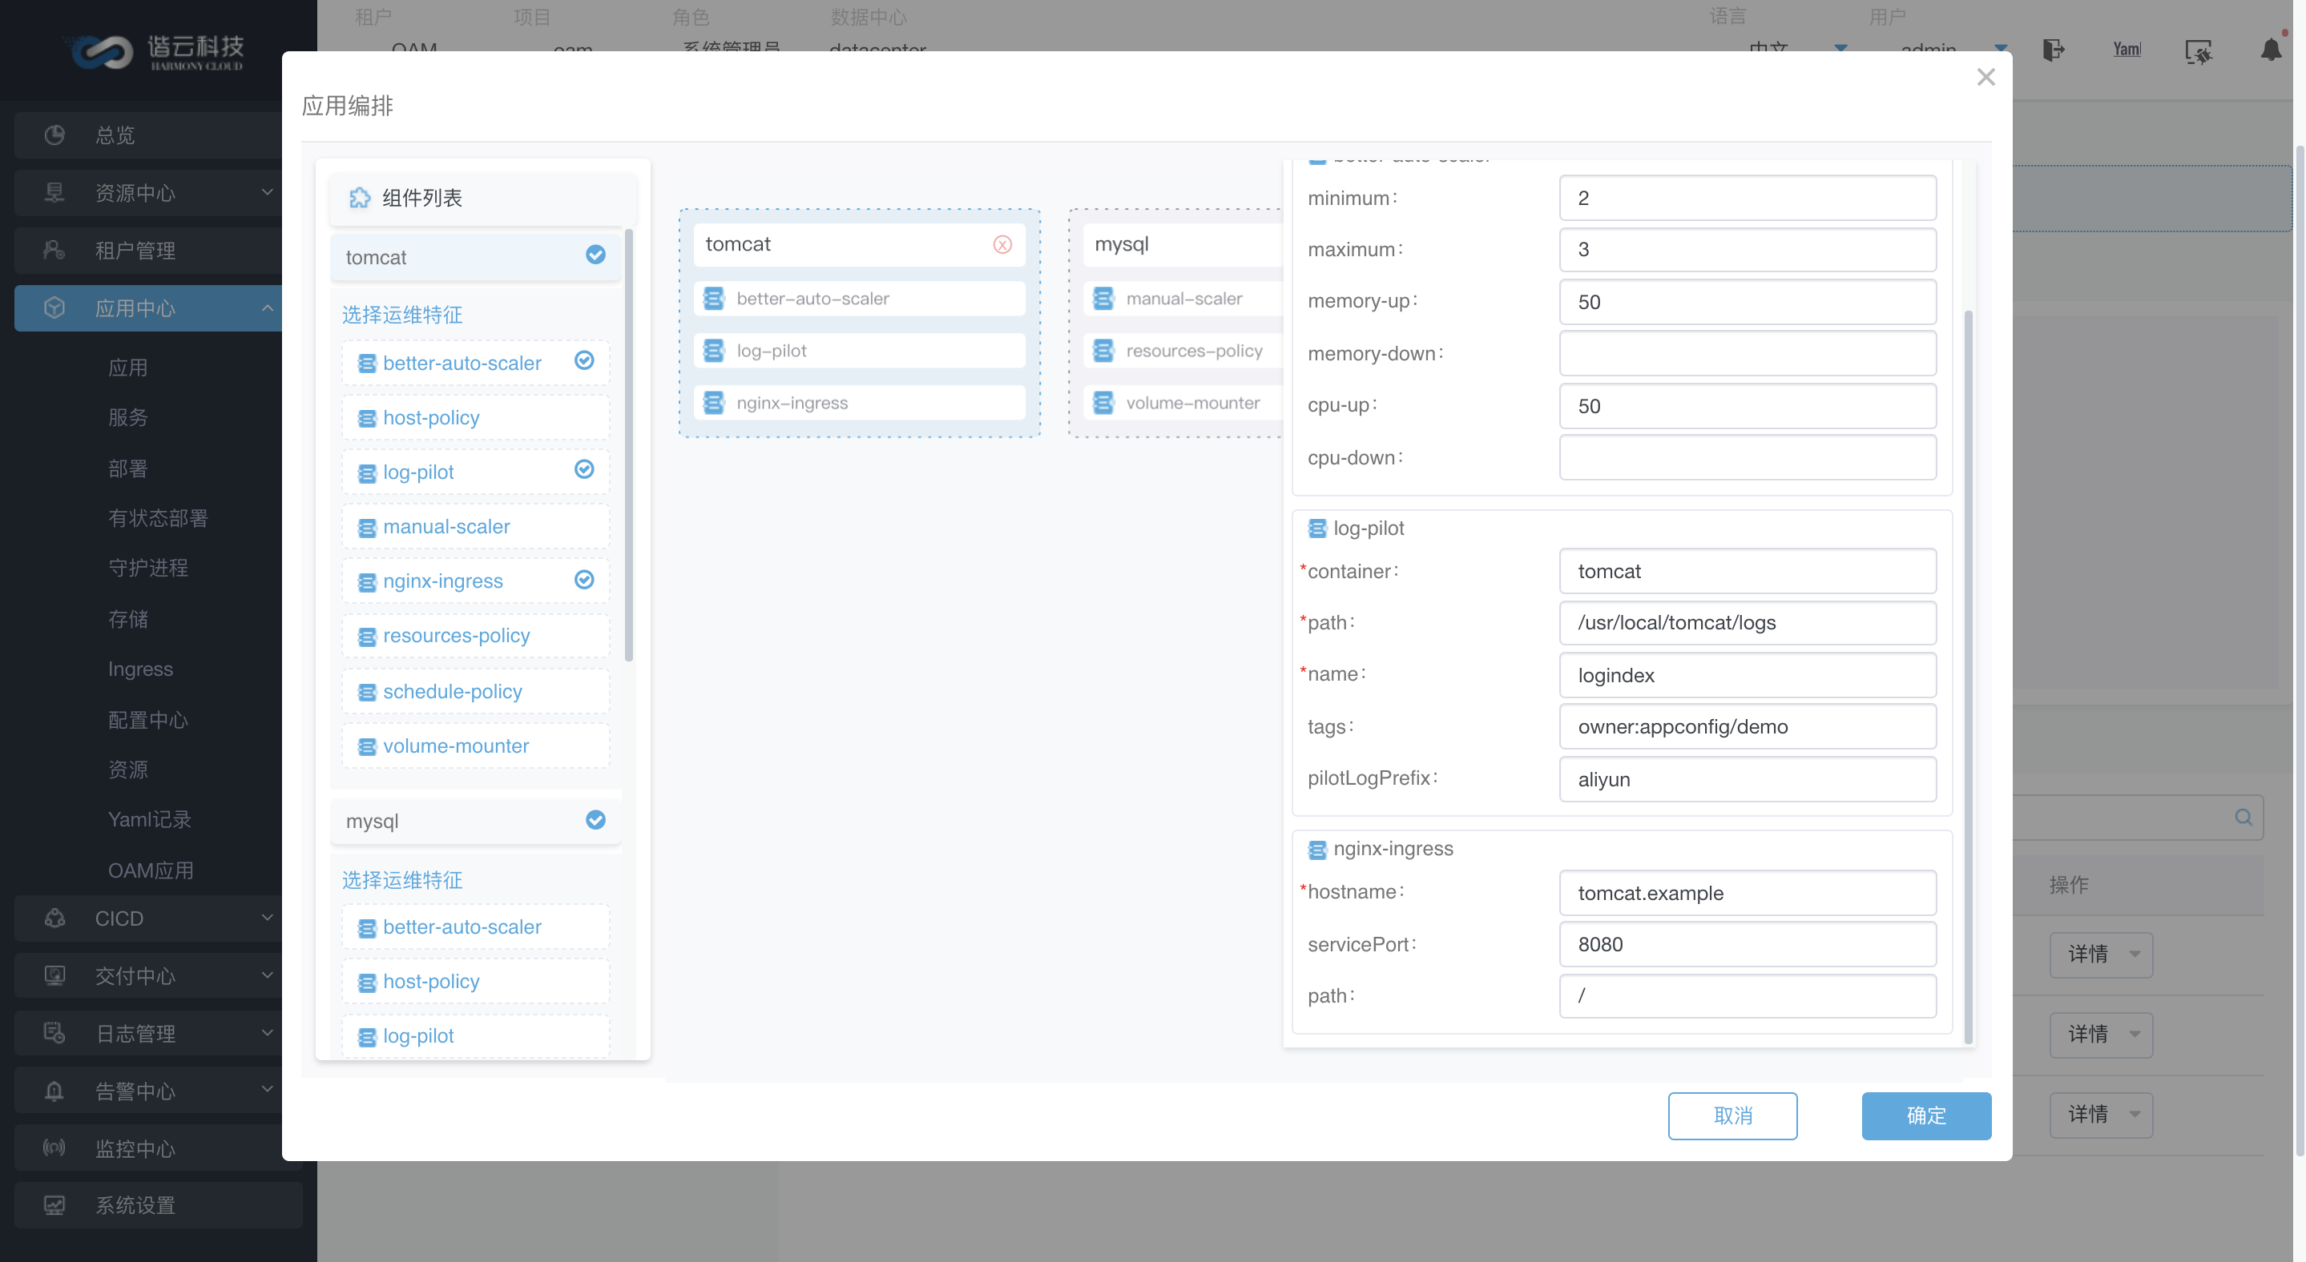
Task: Click the 取消 cancel button
Action: click(1732, 1115)
